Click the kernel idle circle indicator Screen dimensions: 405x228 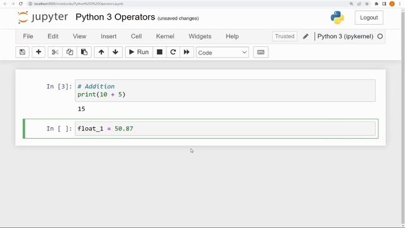[x=380, y=37]
